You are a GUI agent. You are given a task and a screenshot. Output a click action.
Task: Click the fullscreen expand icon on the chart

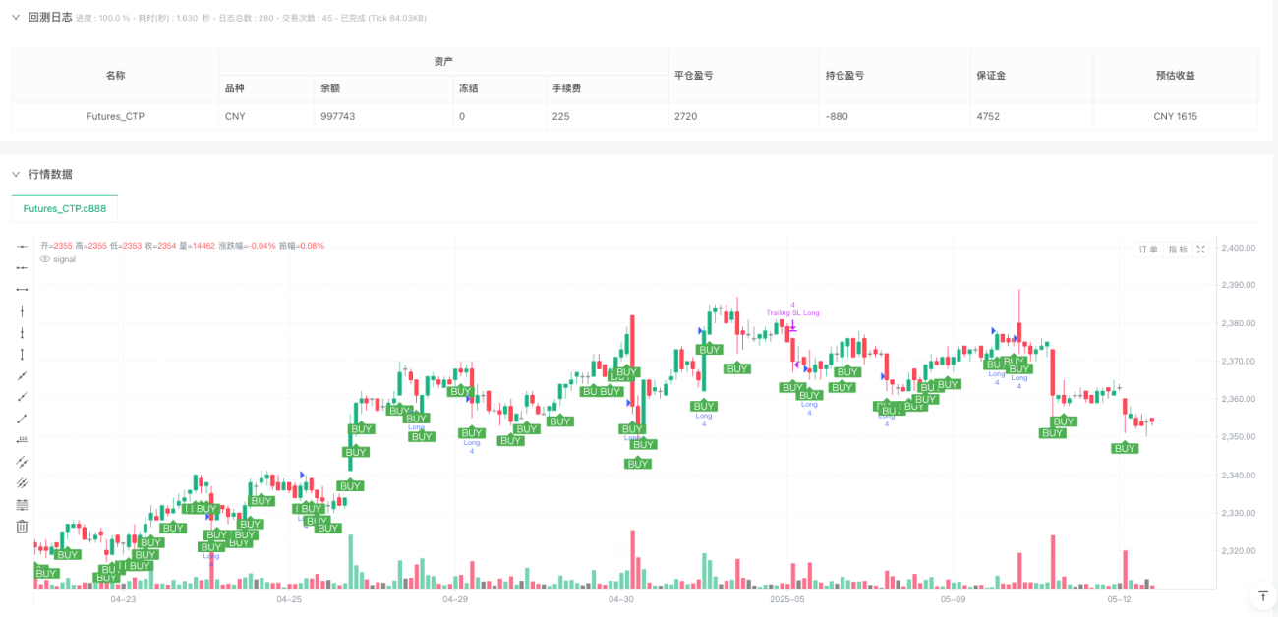click(x=1200, y=248)
